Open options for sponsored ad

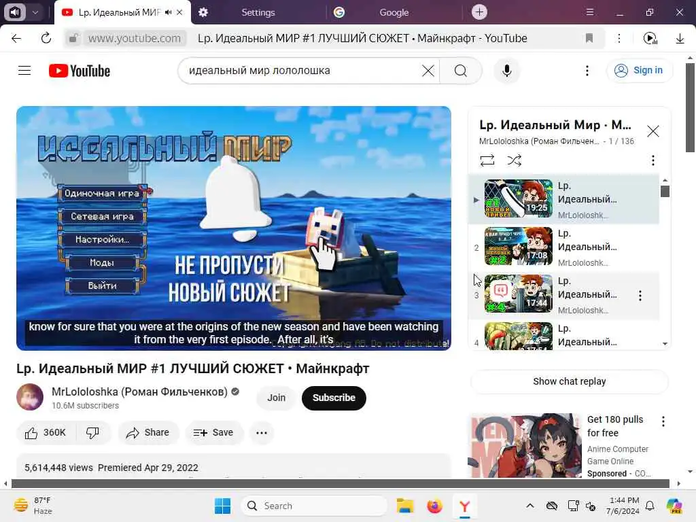tap(663, 421)
